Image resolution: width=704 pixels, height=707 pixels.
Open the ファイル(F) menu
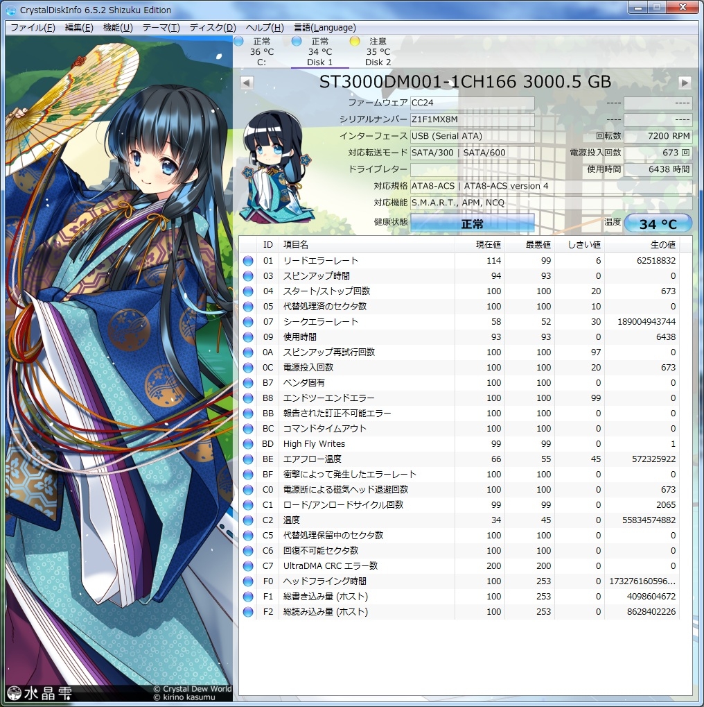click(33, 28)
